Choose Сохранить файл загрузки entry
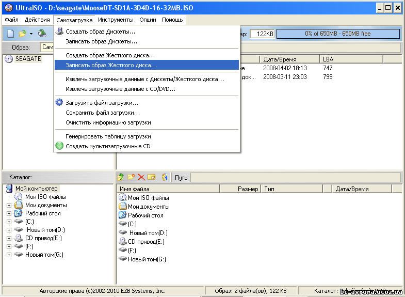The image size is (405, 297). pyautogui.click(x=147, y=113)
